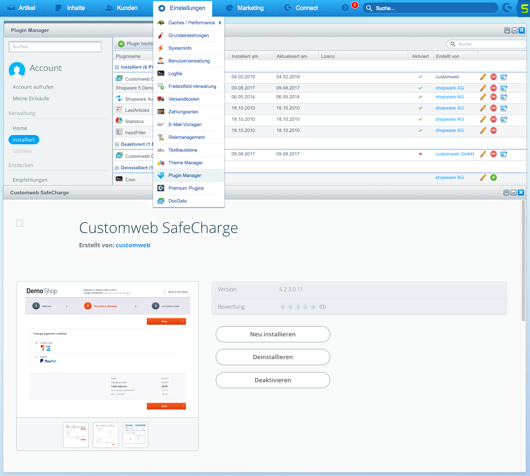
Task: Open the customweb author link in details
Action: click(133, 245)
